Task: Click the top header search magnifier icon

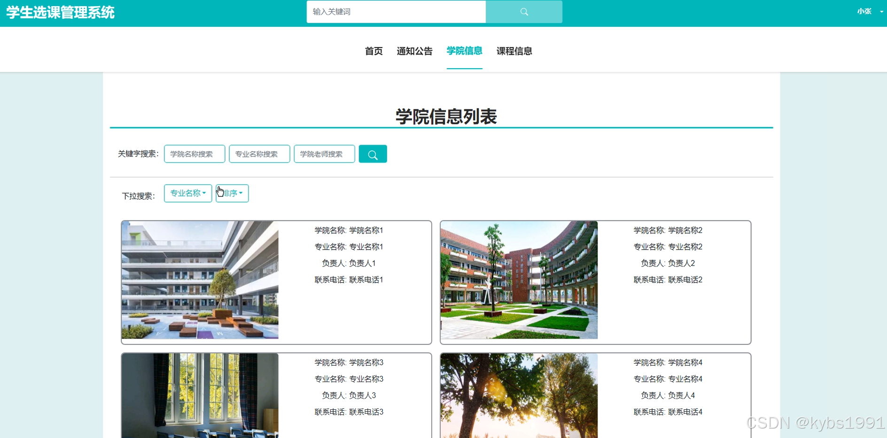Action: coord(524,12)
